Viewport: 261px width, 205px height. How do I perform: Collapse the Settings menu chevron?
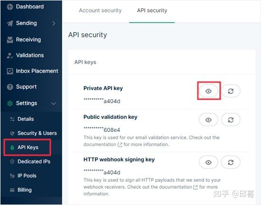(x=54, y=103)
